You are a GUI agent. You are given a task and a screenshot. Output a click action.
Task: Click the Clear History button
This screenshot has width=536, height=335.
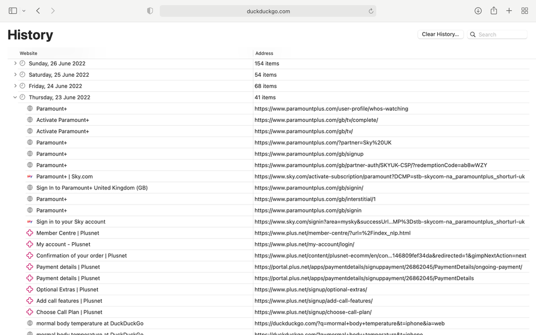pos(440,34)
